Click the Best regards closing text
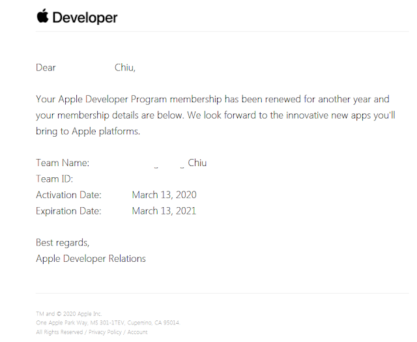This screenshot has width=417, height=342. click(x=63, y=242)
